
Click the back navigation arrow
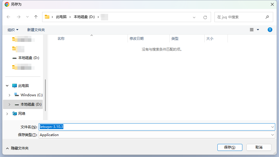[x=8, y=17]
